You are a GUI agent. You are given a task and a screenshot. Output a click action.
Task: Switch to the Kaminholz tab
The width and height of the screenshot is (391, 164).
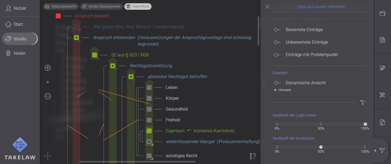point(138,7)
